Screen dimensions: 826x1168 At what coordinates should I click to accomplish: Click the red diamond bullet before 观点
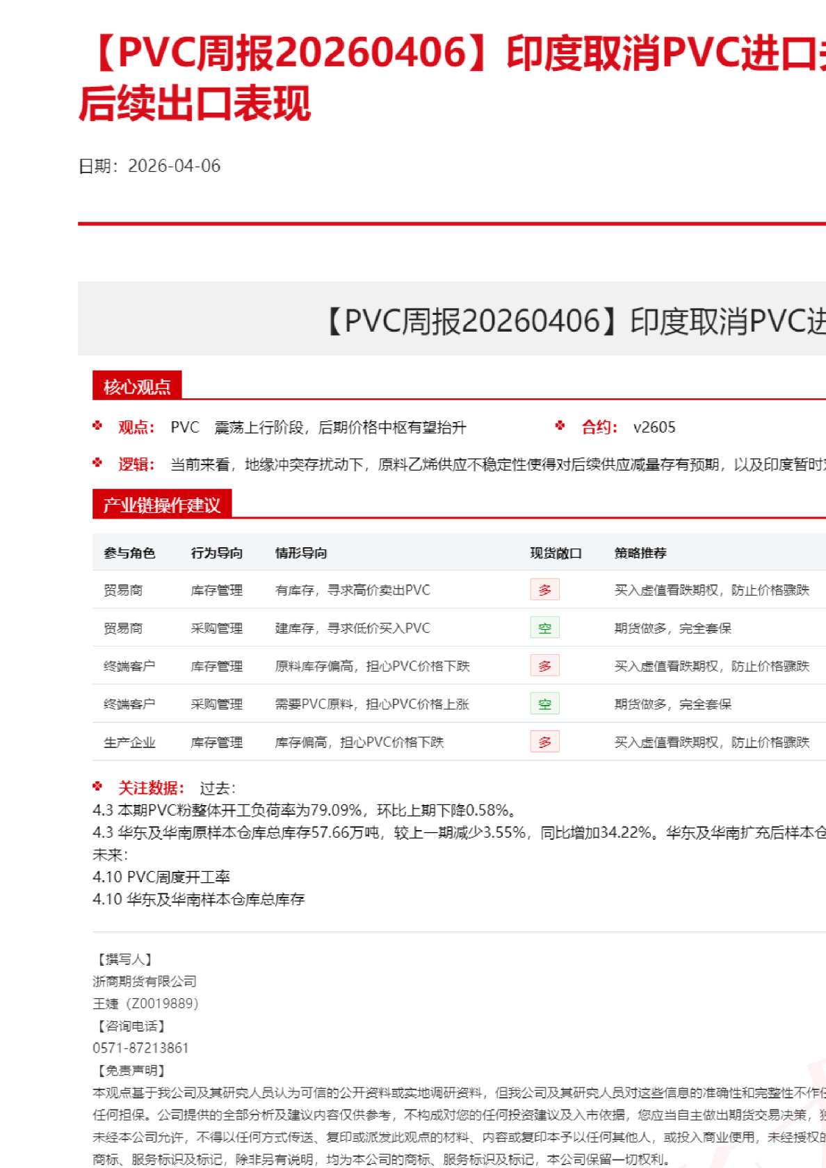(97, 425)
